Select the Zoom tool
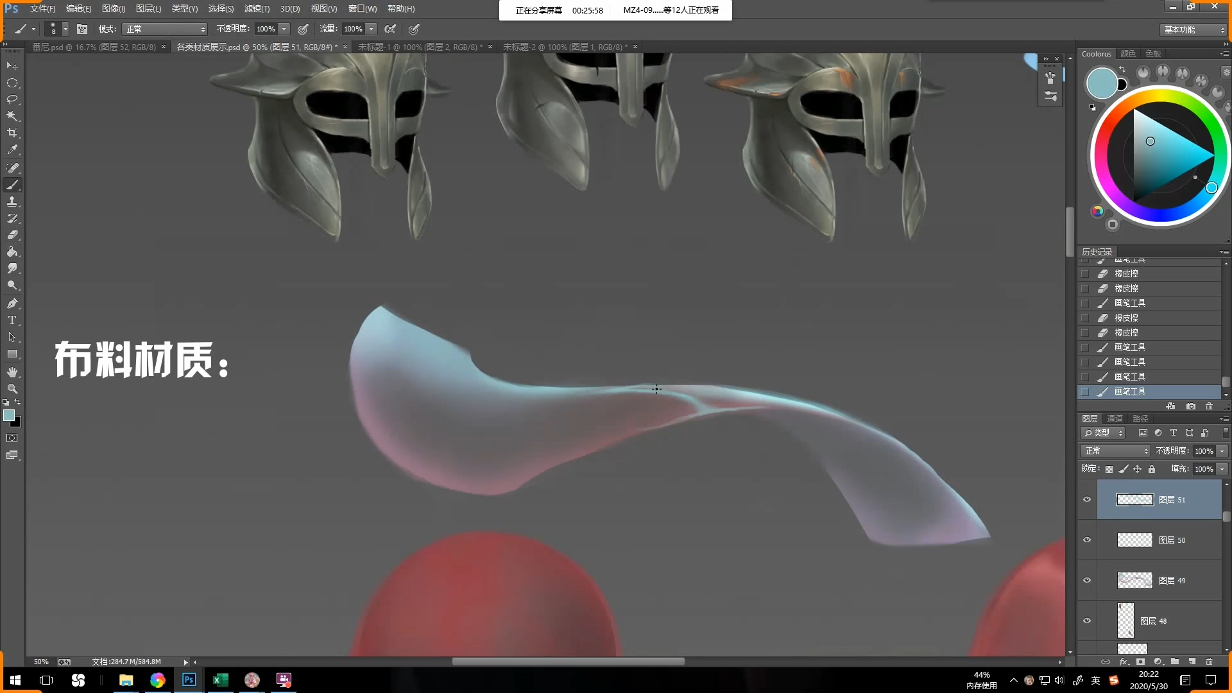 coord(12,389)
